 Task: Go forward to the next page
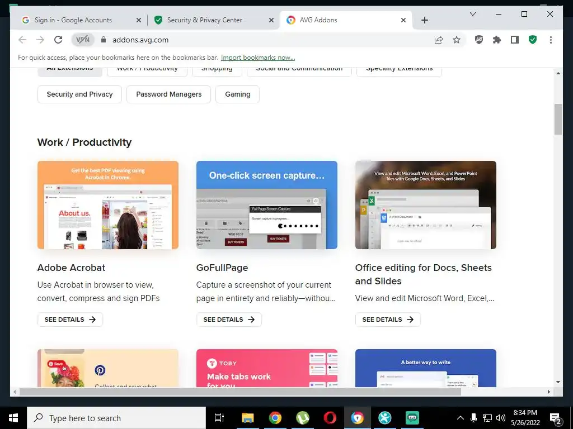tap(40, 40)
